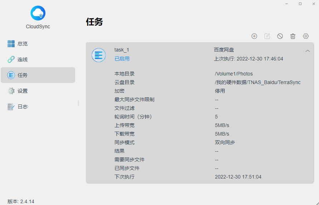Screen dimensions: 319x205
Task: Click the 百度网盘 provider label
Action: point(224,50)
